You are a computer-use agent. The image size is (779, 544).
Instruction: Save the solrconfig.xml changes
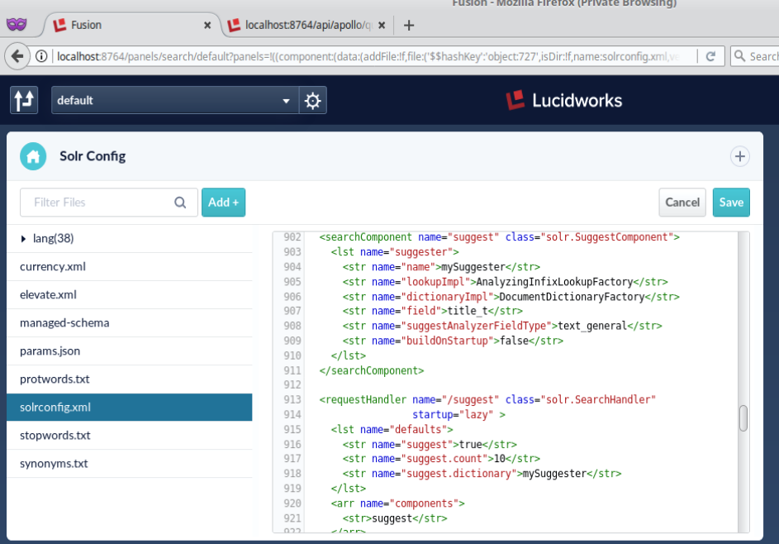coord(731,203)
